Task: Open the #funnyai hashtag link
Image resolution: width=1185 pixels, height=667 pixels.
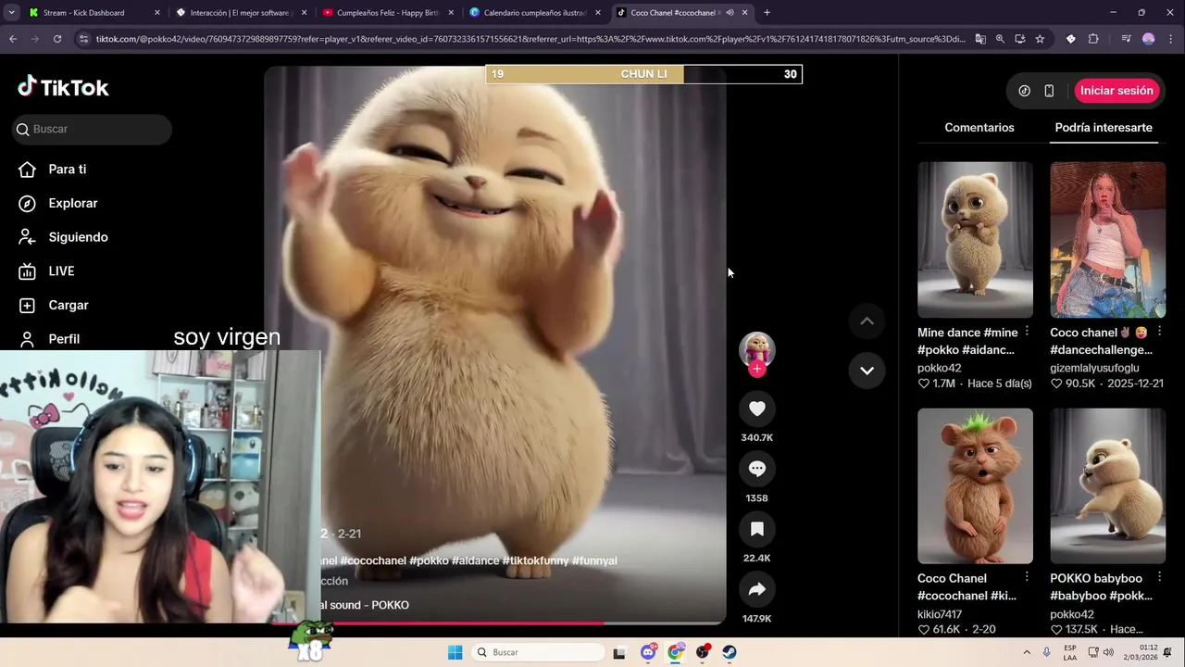Action: 594,560
